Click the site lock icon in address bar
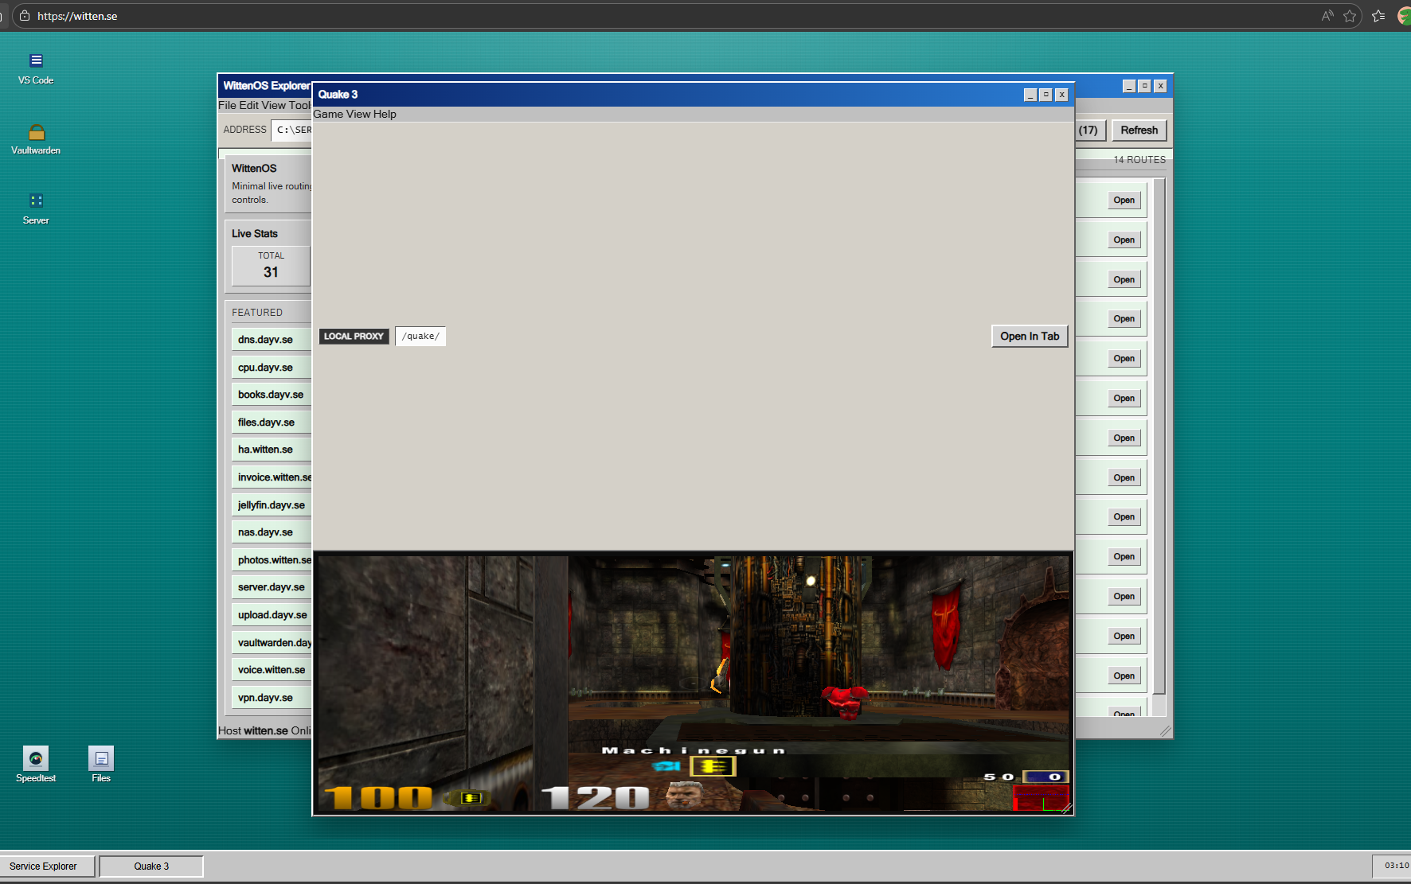 click(x=25, y=16)
